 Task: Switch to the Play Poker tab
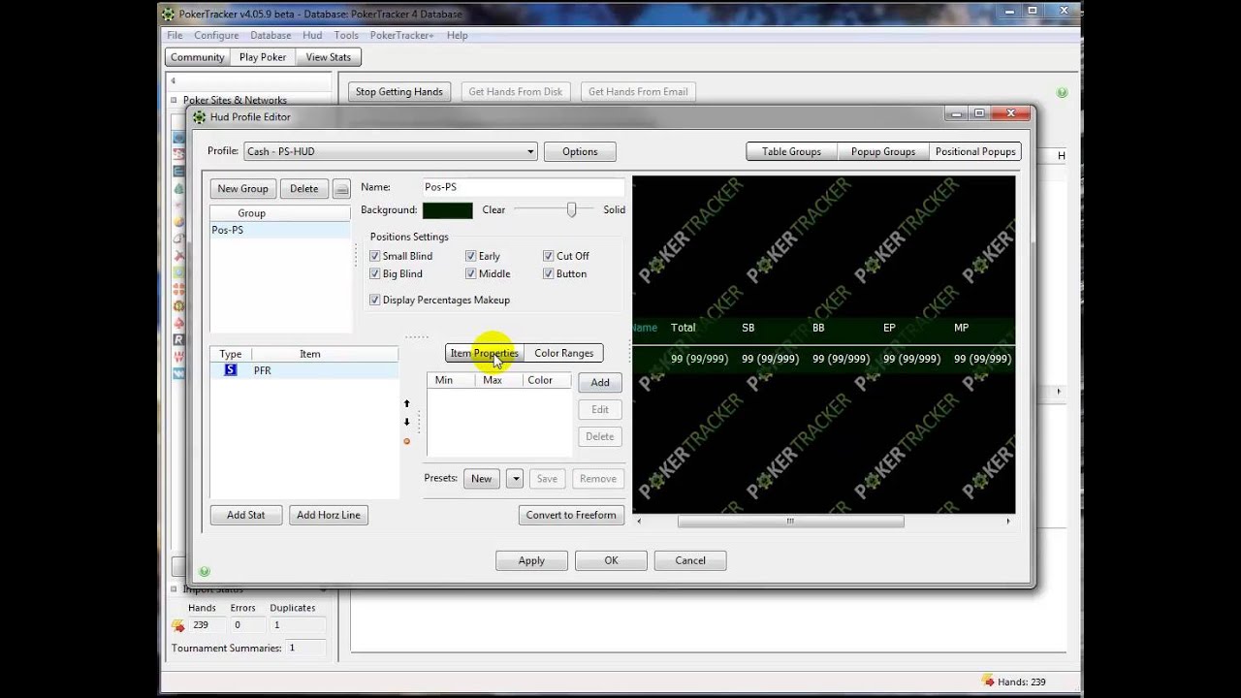pos(263,57)
